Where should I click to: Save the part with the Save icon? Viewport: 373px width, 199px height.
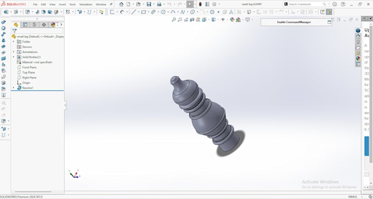149,4
